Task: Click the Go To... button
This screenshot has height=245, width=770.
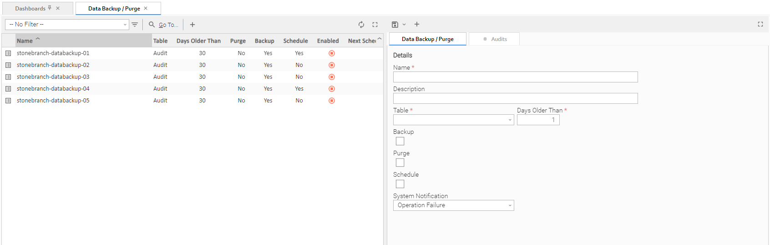Action: coord(168,25)
